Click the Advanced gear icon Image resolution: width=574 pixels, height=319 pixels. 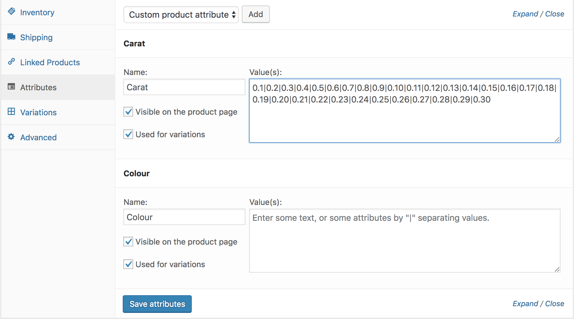[x=11, y=137]
